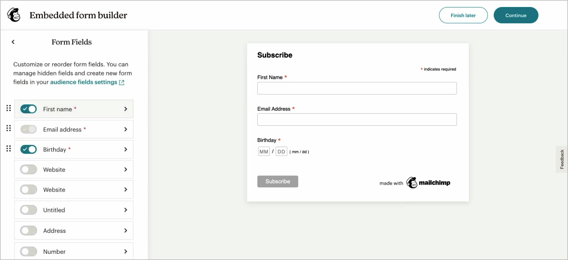Click the drag handle beside First name

click(x=9, y=108)
